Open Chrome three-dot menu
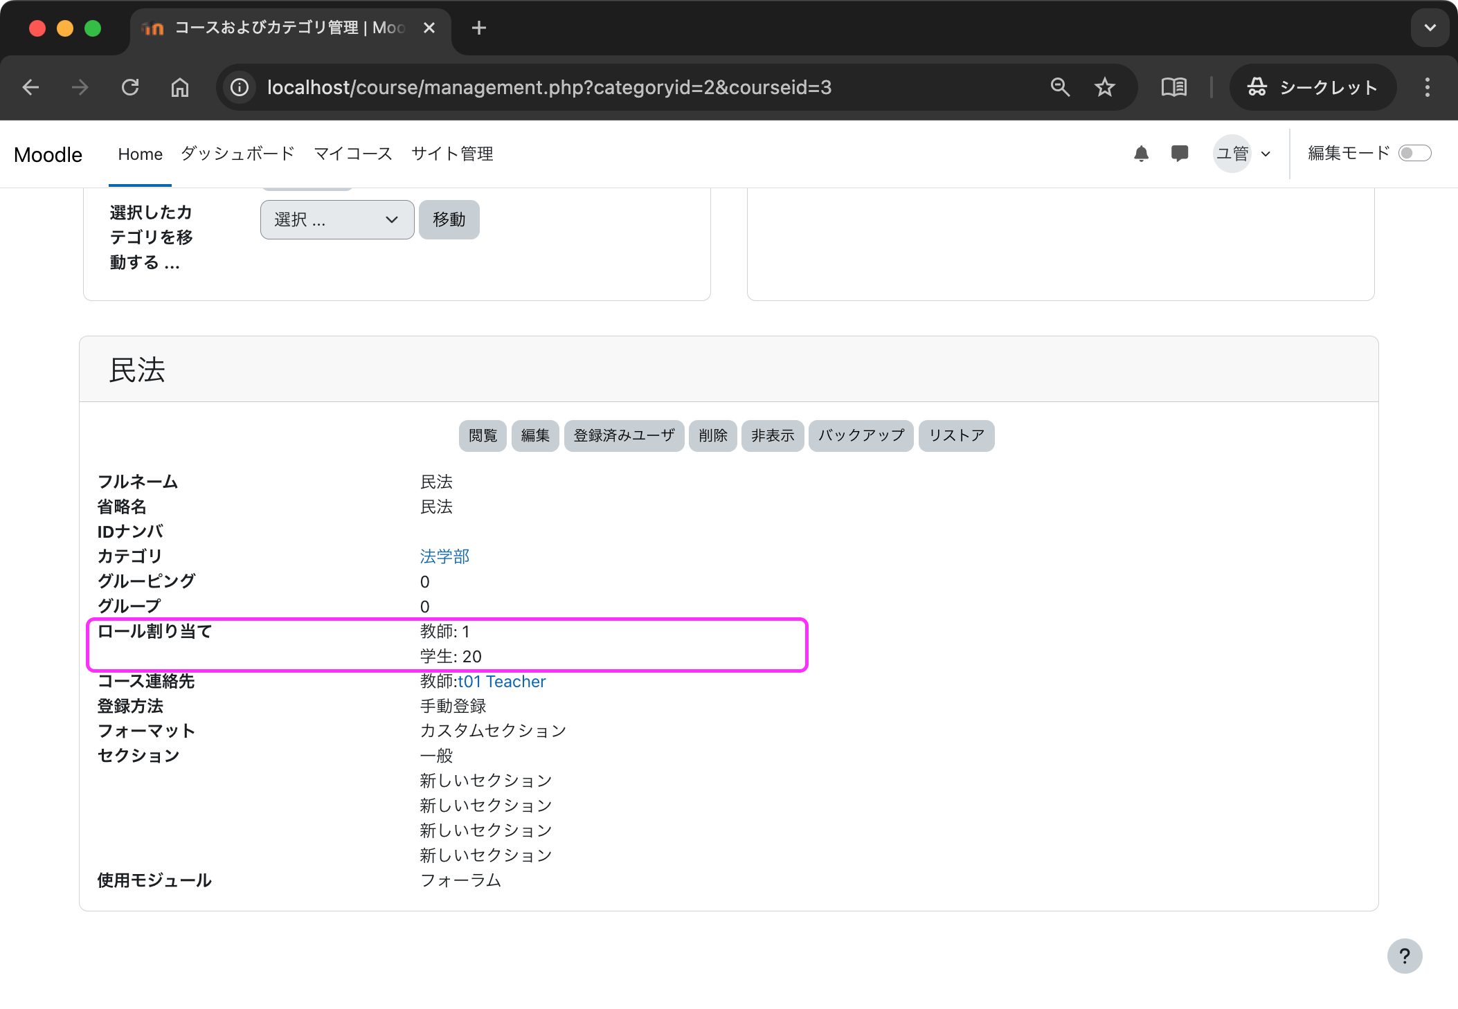1458x1009 pixels. coord(1427,87)
